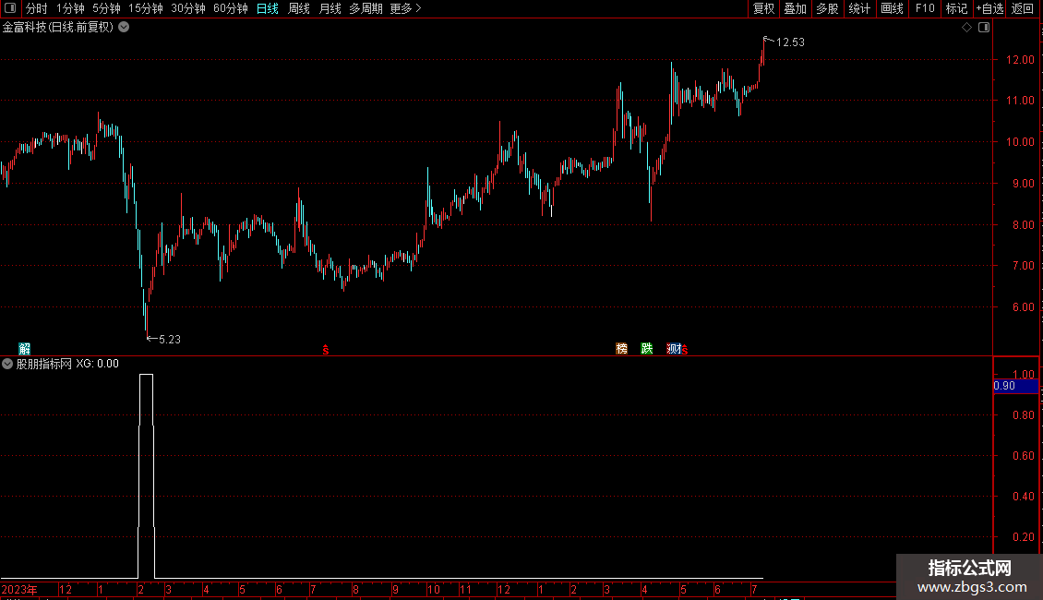Click the 2023年 label on time axis
Screen dimensions: 1043x600
[19, 589]
